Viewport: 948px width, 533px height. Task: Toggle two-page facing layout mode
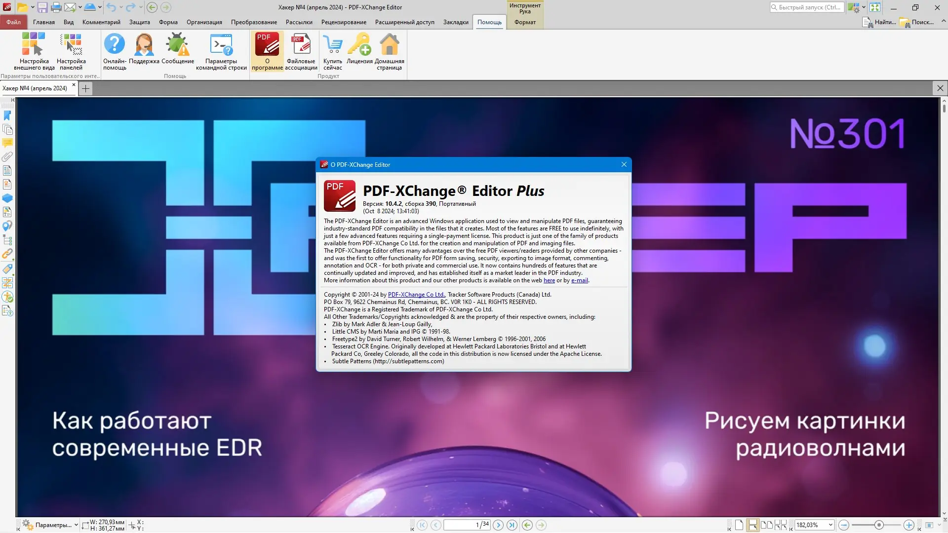click(x=766, y=525)
